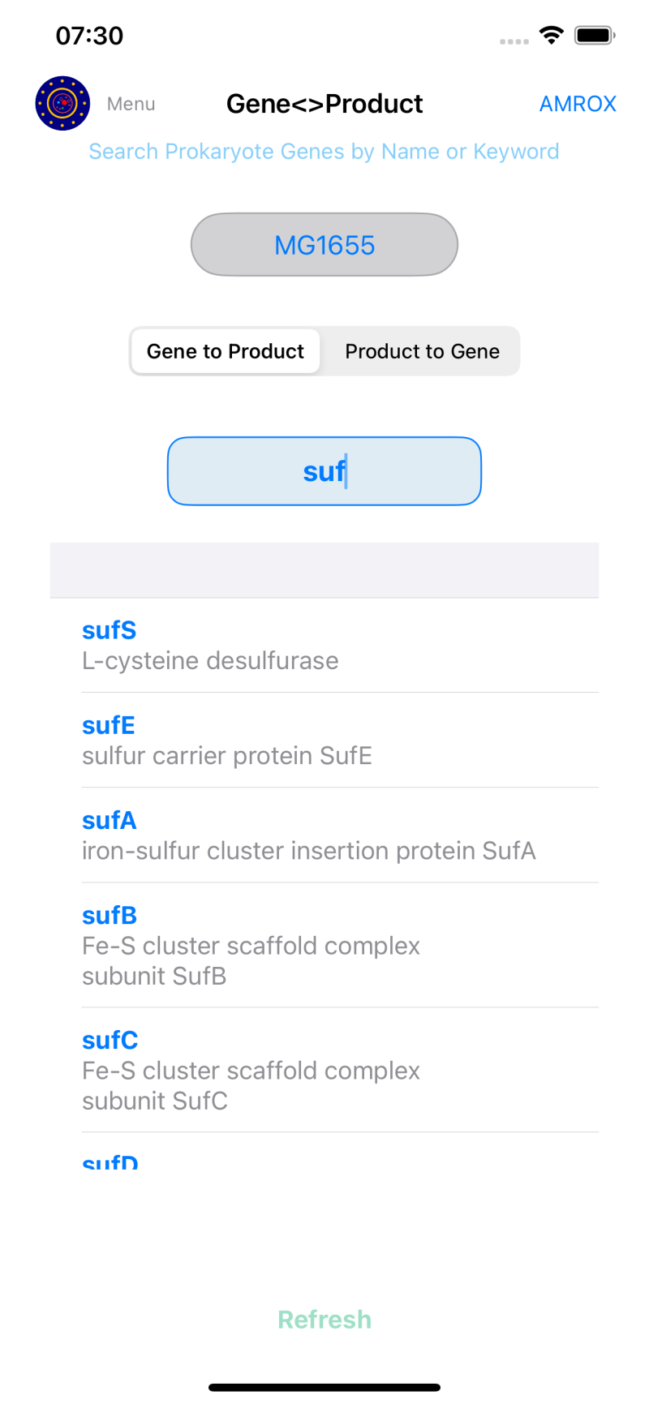This screenshot has height=1404, width=649.
Task: Tap the search prompt subtitle text
Action: (324, 152)
